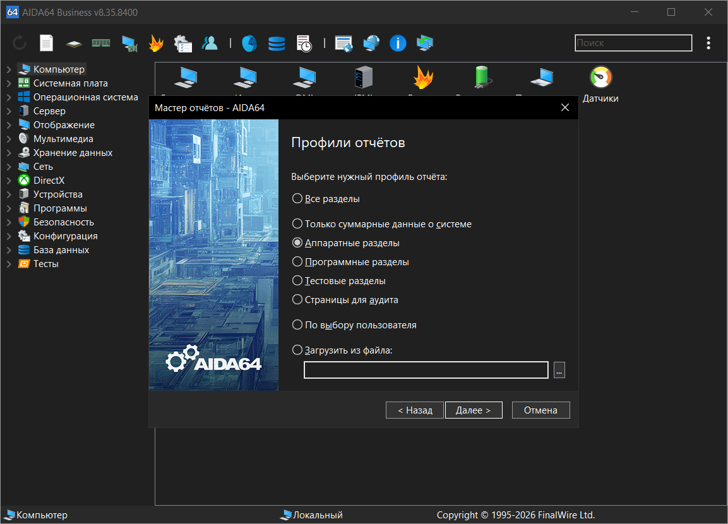The width and height of the screenshot is (728, 524).
Task: Cancel the wizard with 'Отмена'
Action: (x=541, y=410)
